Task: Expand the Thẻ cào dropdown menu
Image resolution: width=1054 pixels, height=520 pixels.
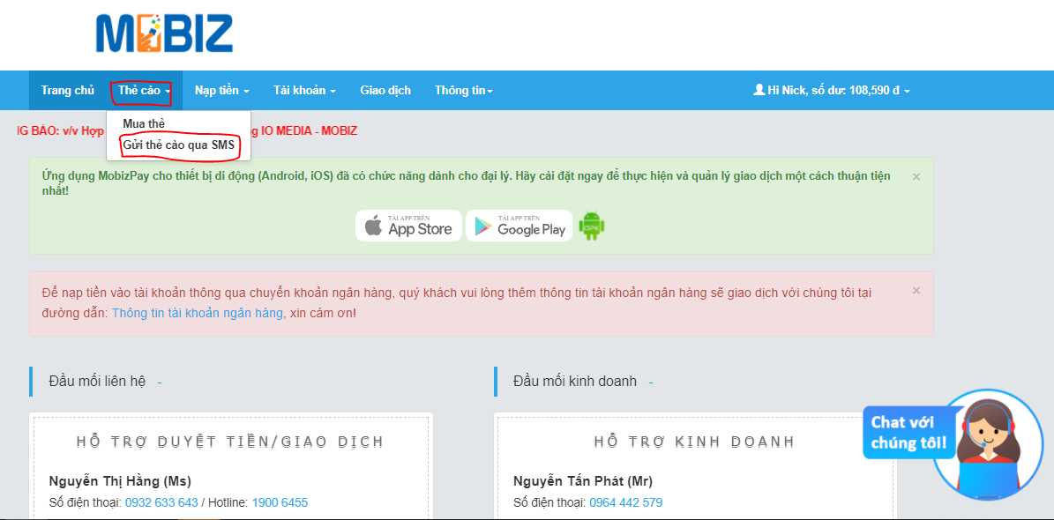Action: pyautogui.click(x=144, y=91)
